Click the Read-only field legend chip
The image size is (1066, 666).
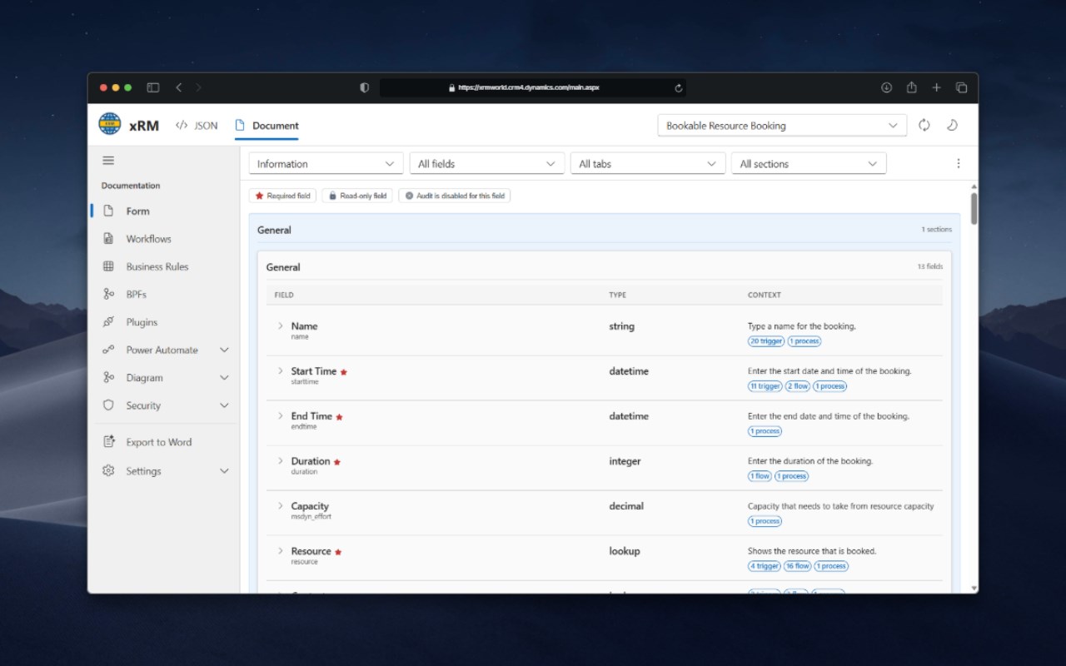coord(357,196)
